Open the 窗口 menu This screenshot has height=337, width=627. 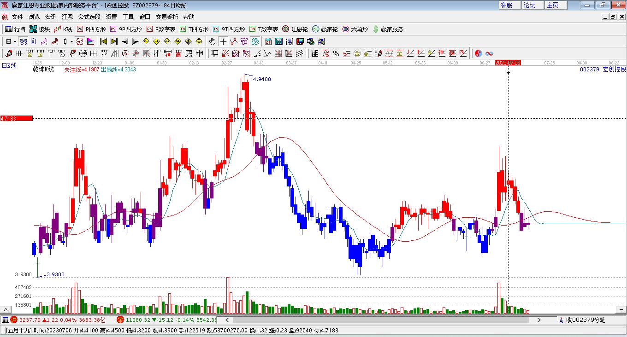[x=145, y=17]
